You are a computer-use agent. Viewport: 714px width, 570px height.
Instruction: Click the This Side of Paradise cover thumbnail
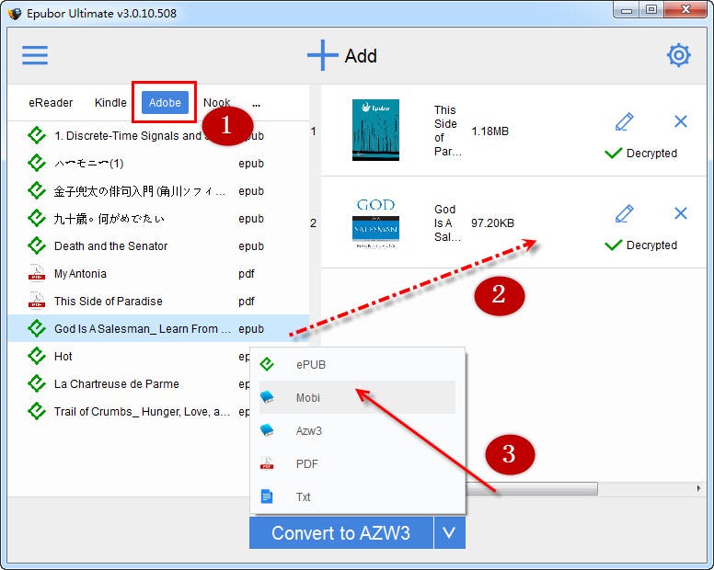(375, 131)
